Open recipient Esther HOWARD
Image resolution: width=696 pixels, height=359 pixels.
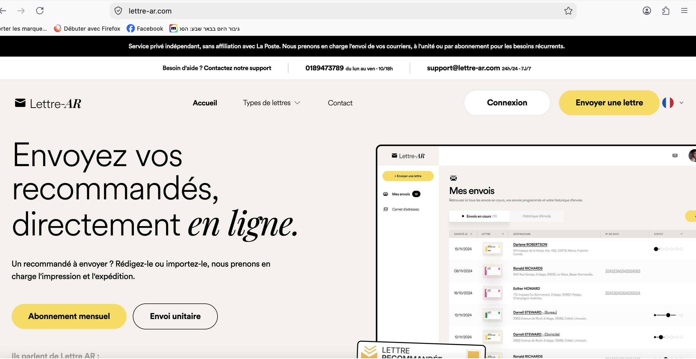526,289
